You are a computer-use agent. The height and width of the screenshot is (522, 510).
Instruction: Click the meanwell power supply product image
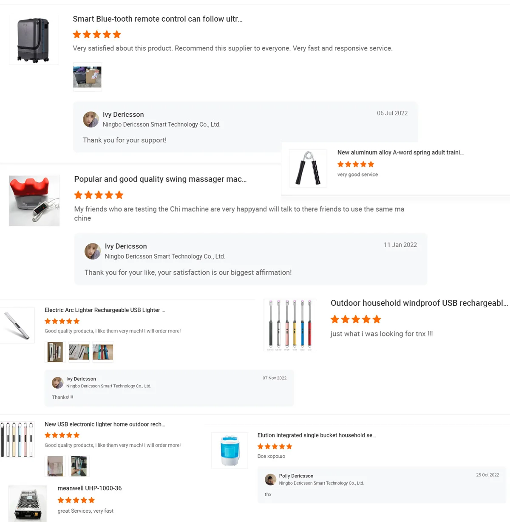[28, 503]
